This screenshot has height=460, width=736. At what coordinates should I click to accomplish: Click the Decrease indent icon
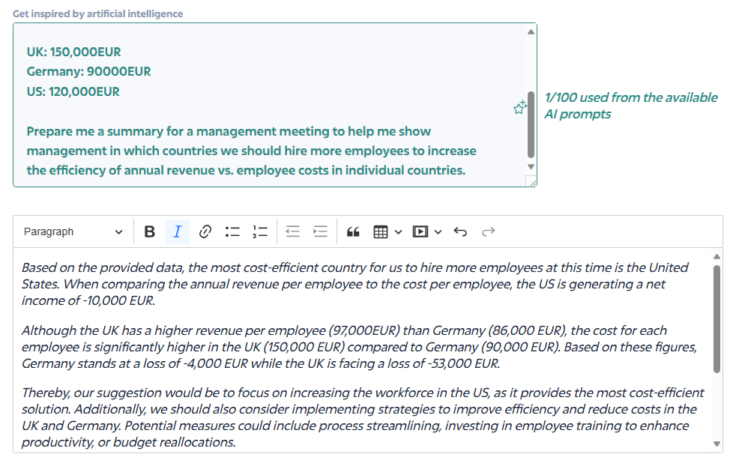point(292,231)
